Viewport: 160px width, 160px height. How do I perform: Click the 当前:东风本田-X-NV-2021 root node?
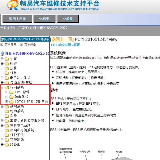click(x=27, y=54)
